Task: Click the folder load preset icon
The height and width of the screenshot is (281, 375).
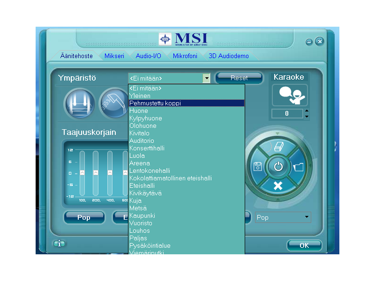Action: 298,166
